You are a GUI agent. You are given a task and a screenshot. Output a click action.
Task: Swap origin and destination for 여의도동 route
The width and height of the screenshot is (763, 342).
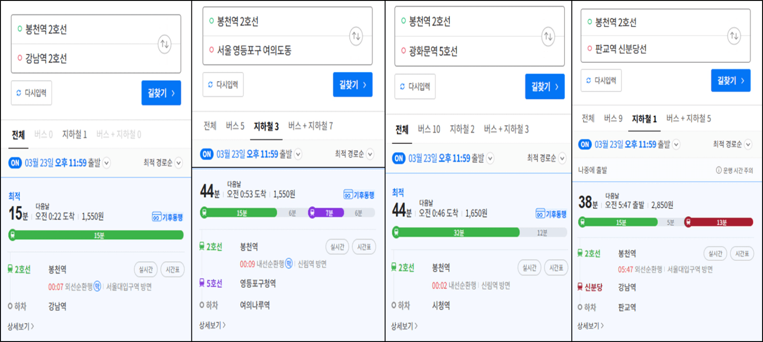(x=356, y=36)
